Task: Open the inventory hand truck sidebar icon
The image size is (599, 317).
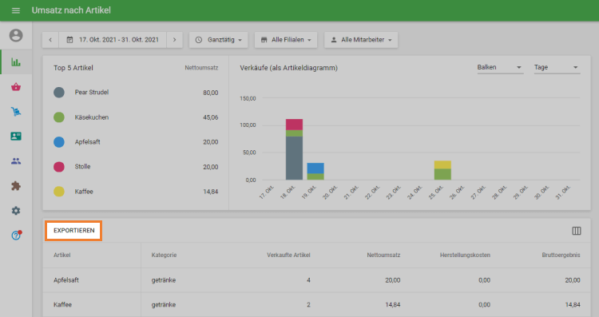Action: click(16, 112)
